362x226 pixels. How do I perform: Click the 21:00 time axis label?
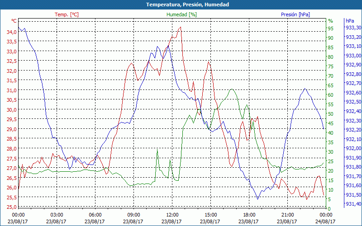[288, 215]
